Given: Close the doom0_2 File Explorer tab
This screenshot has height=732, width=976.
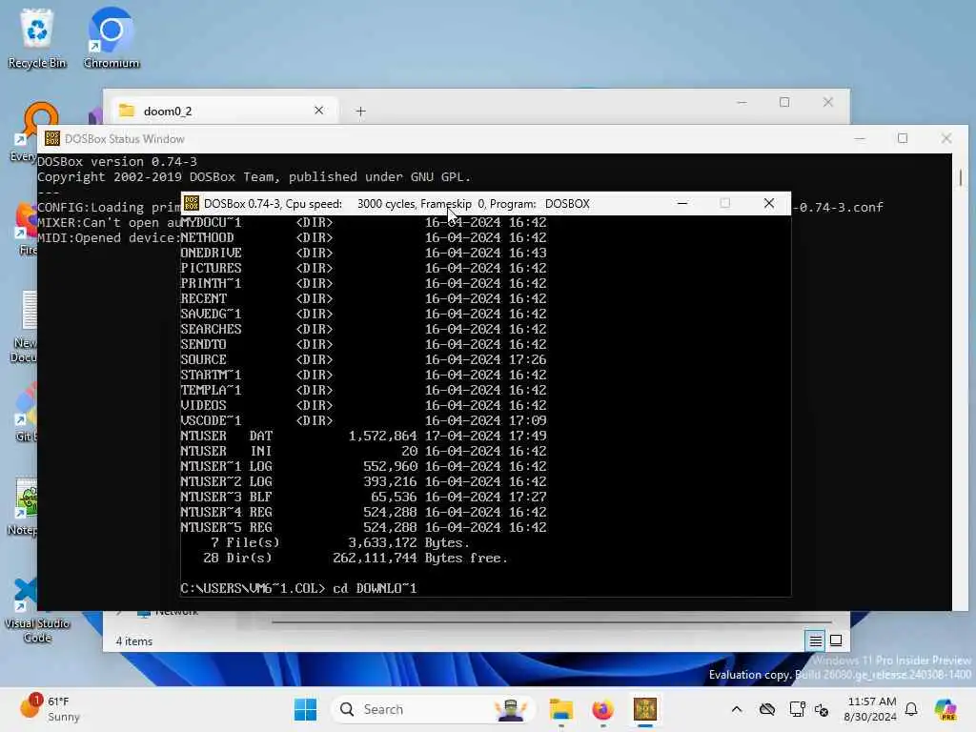Looking at the screenshot, I should 318,111.
